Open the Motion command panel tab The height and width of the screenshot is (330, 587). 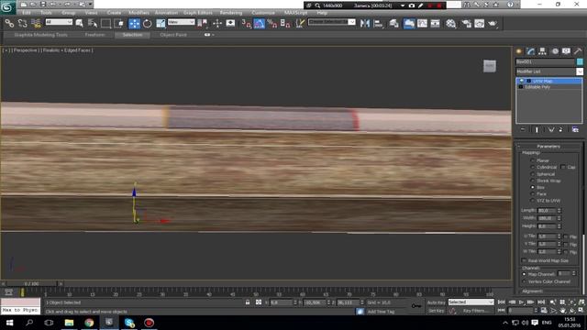pyautogui.click(x=555, y=51)
